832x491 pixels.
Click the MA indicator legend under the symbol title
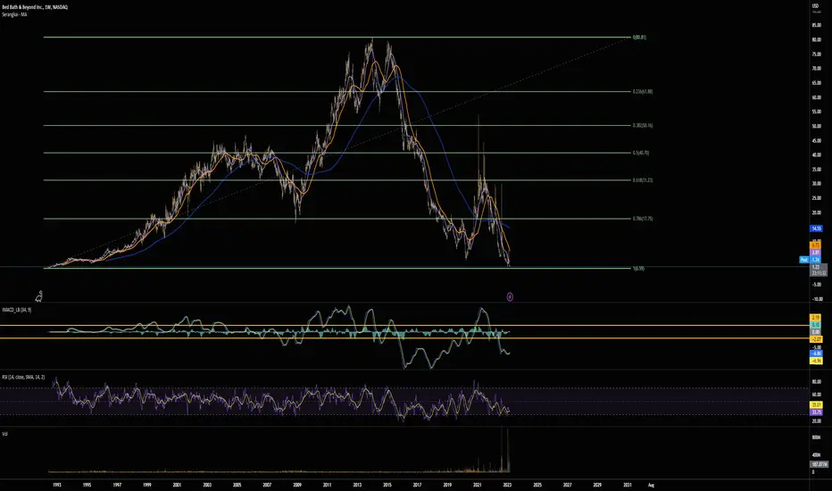(x=14, y=14)
